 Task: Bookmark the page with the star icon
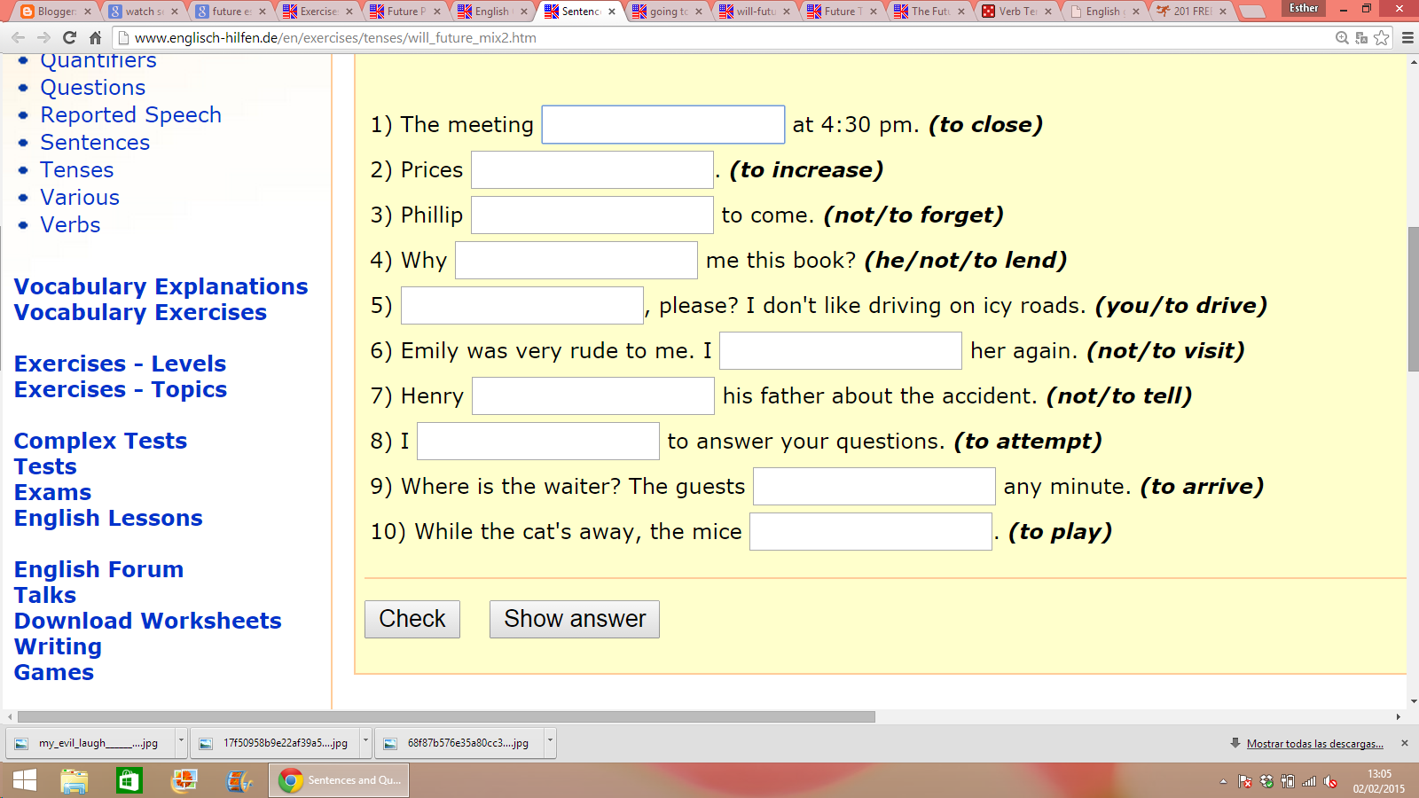coord(1383,38)
